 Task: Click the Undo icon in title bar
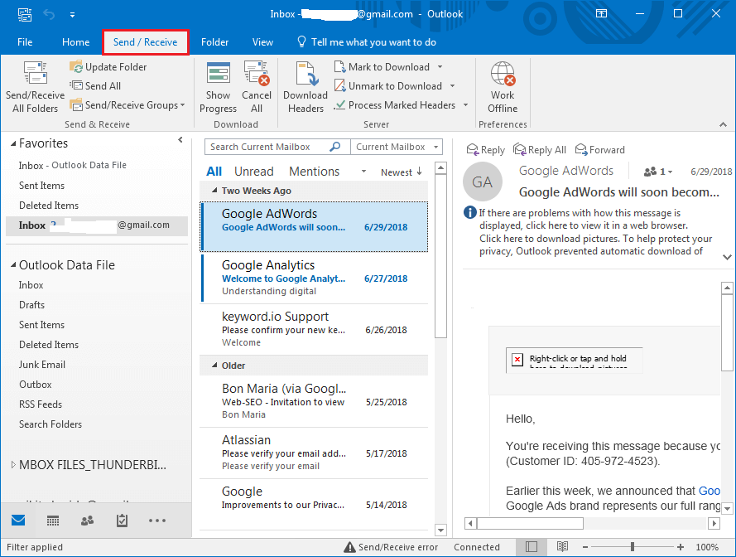(49, 14)
